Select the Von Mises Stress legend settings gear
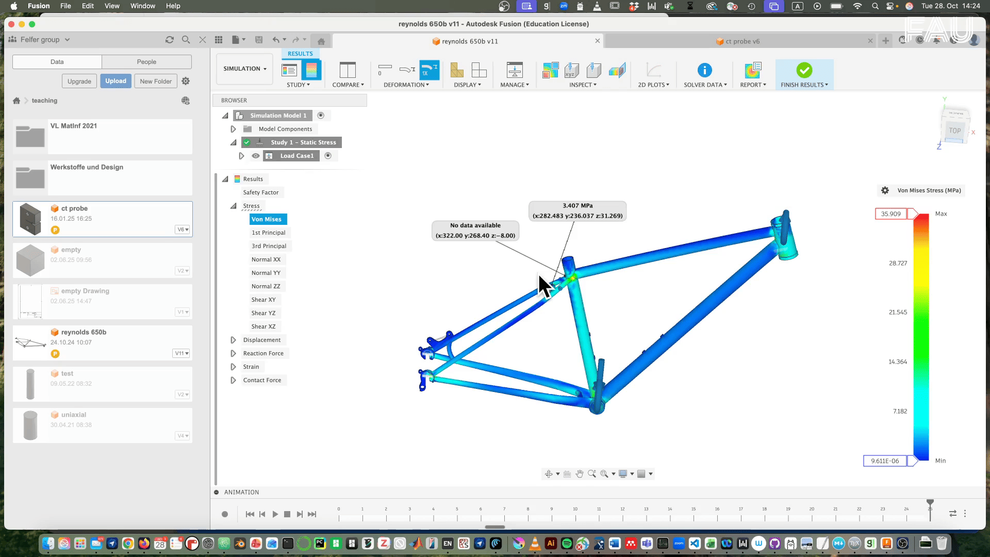Image resolution: width=990 pixels, height=557 pixels. [x=885, y=190]
